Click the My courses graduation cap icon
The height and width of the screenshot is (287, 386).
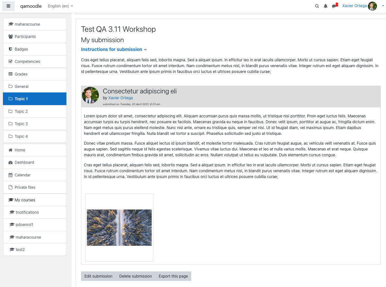click(x=11, y=200)
